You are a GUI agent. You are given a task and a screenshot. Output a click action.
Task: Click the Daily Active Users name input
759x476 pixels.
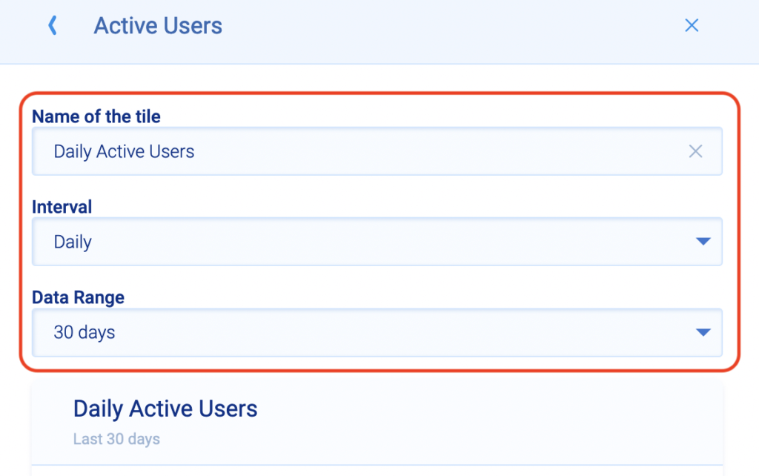point(377,151)
